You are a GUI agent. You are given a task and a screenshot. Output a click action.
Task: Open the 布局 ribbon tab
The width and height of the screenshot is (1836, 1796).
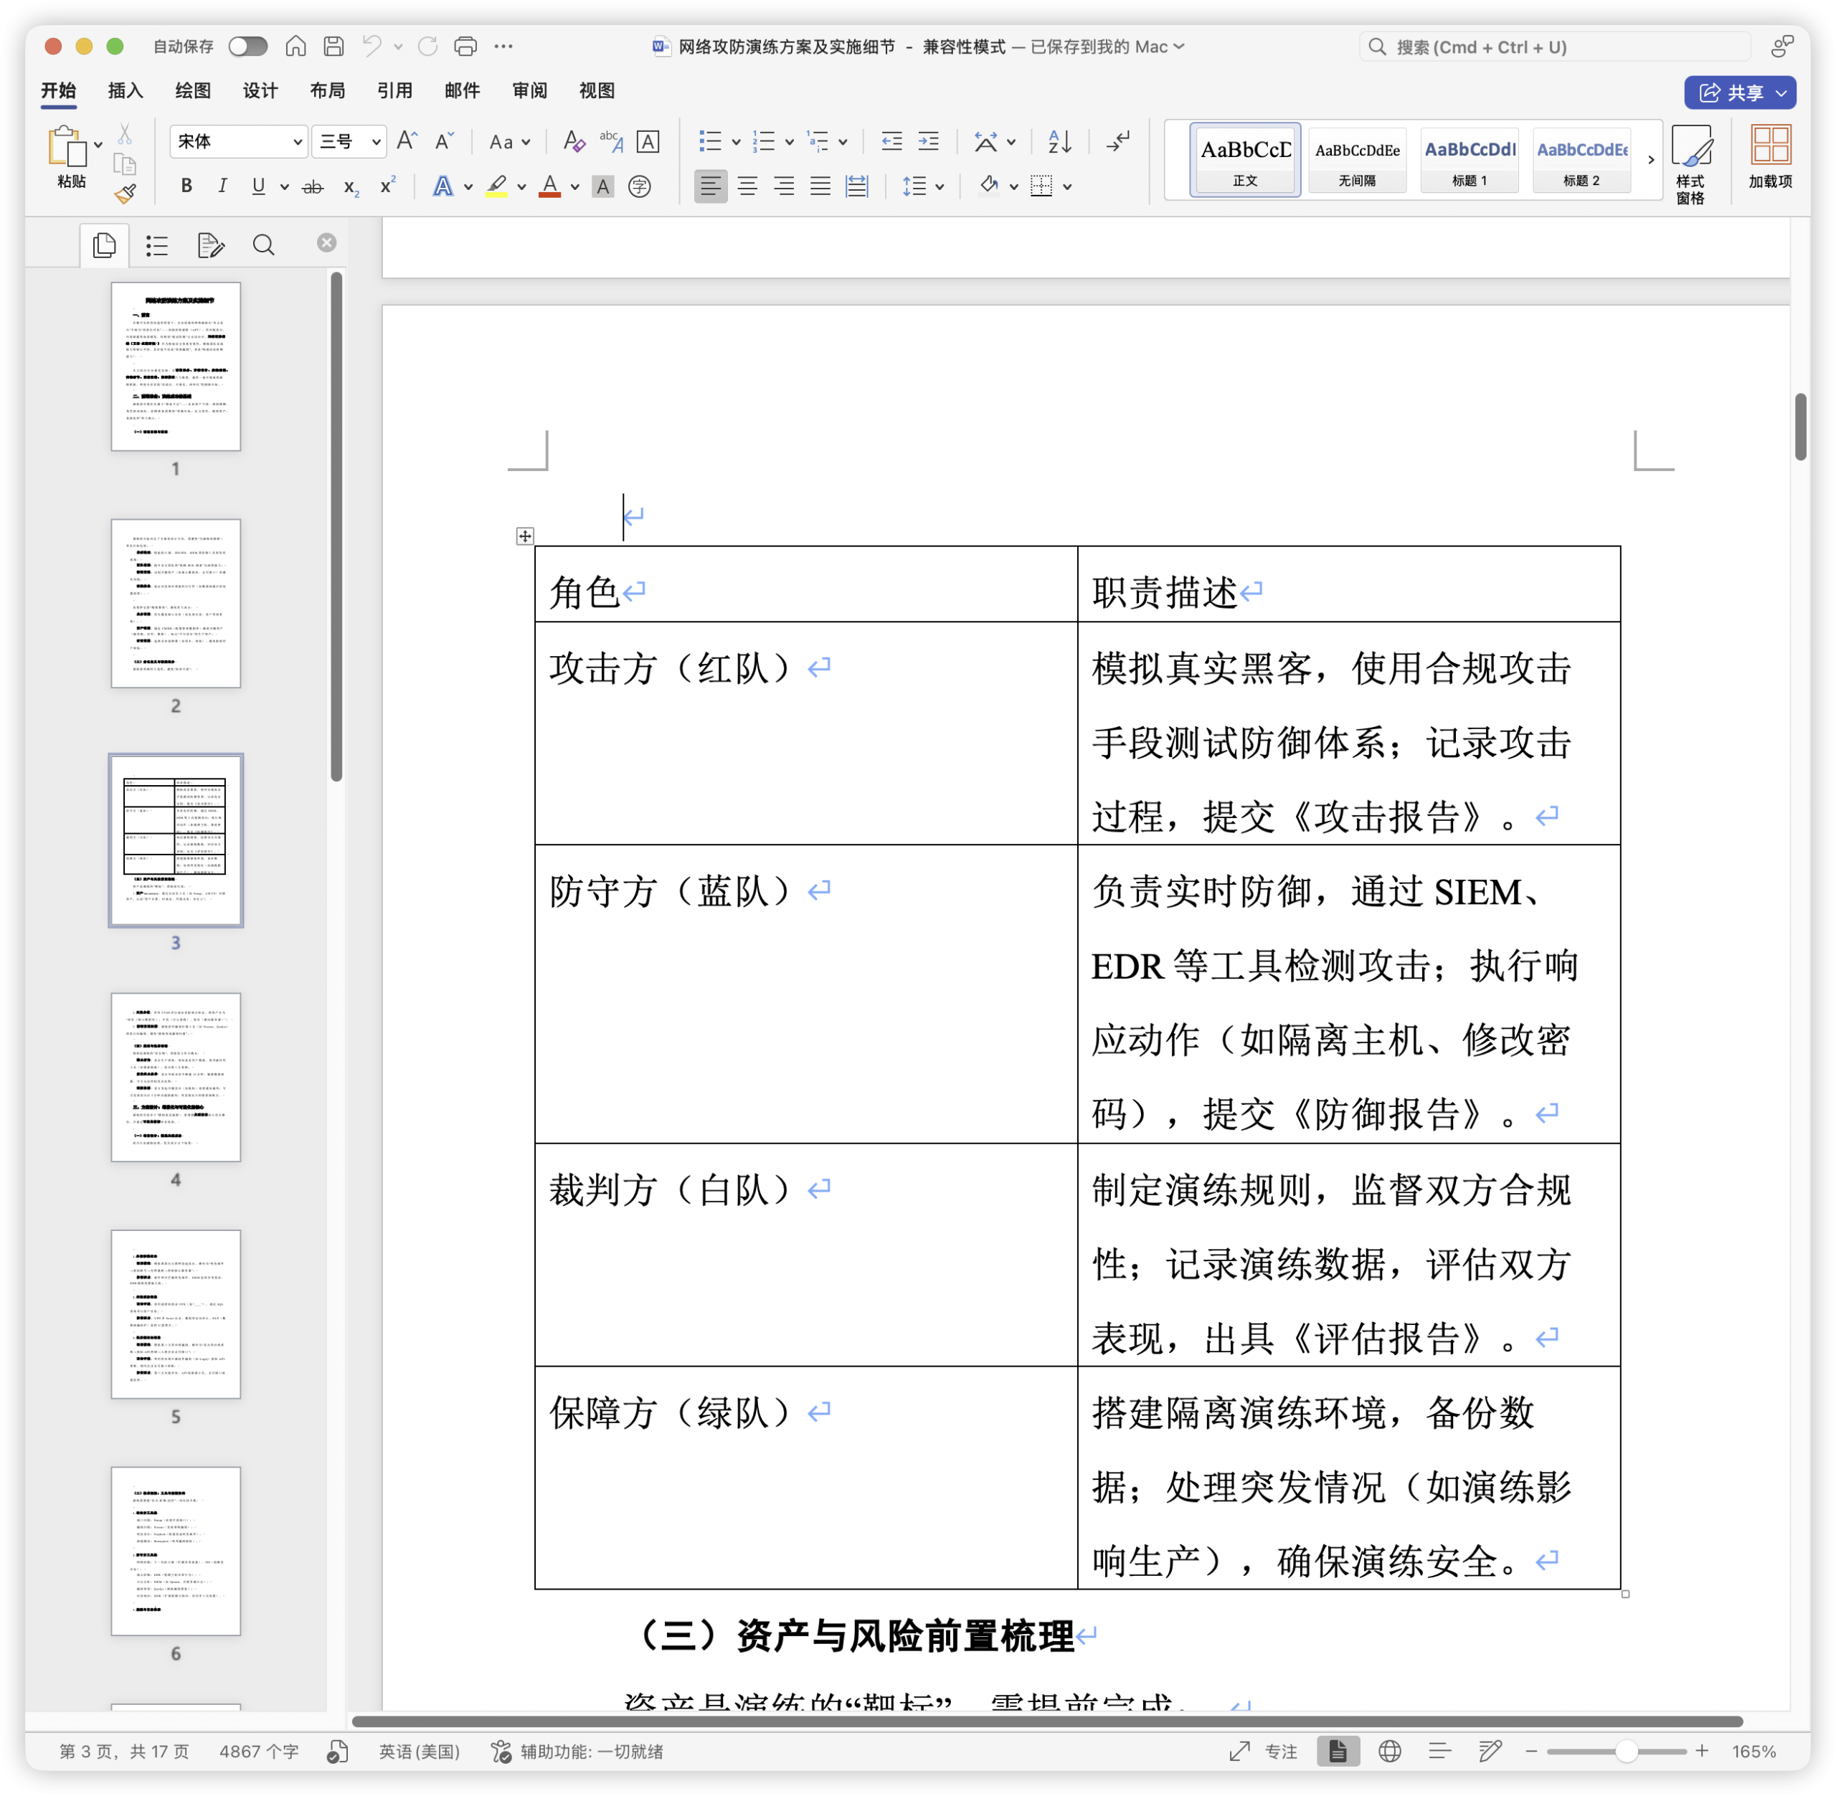(327, 90)
